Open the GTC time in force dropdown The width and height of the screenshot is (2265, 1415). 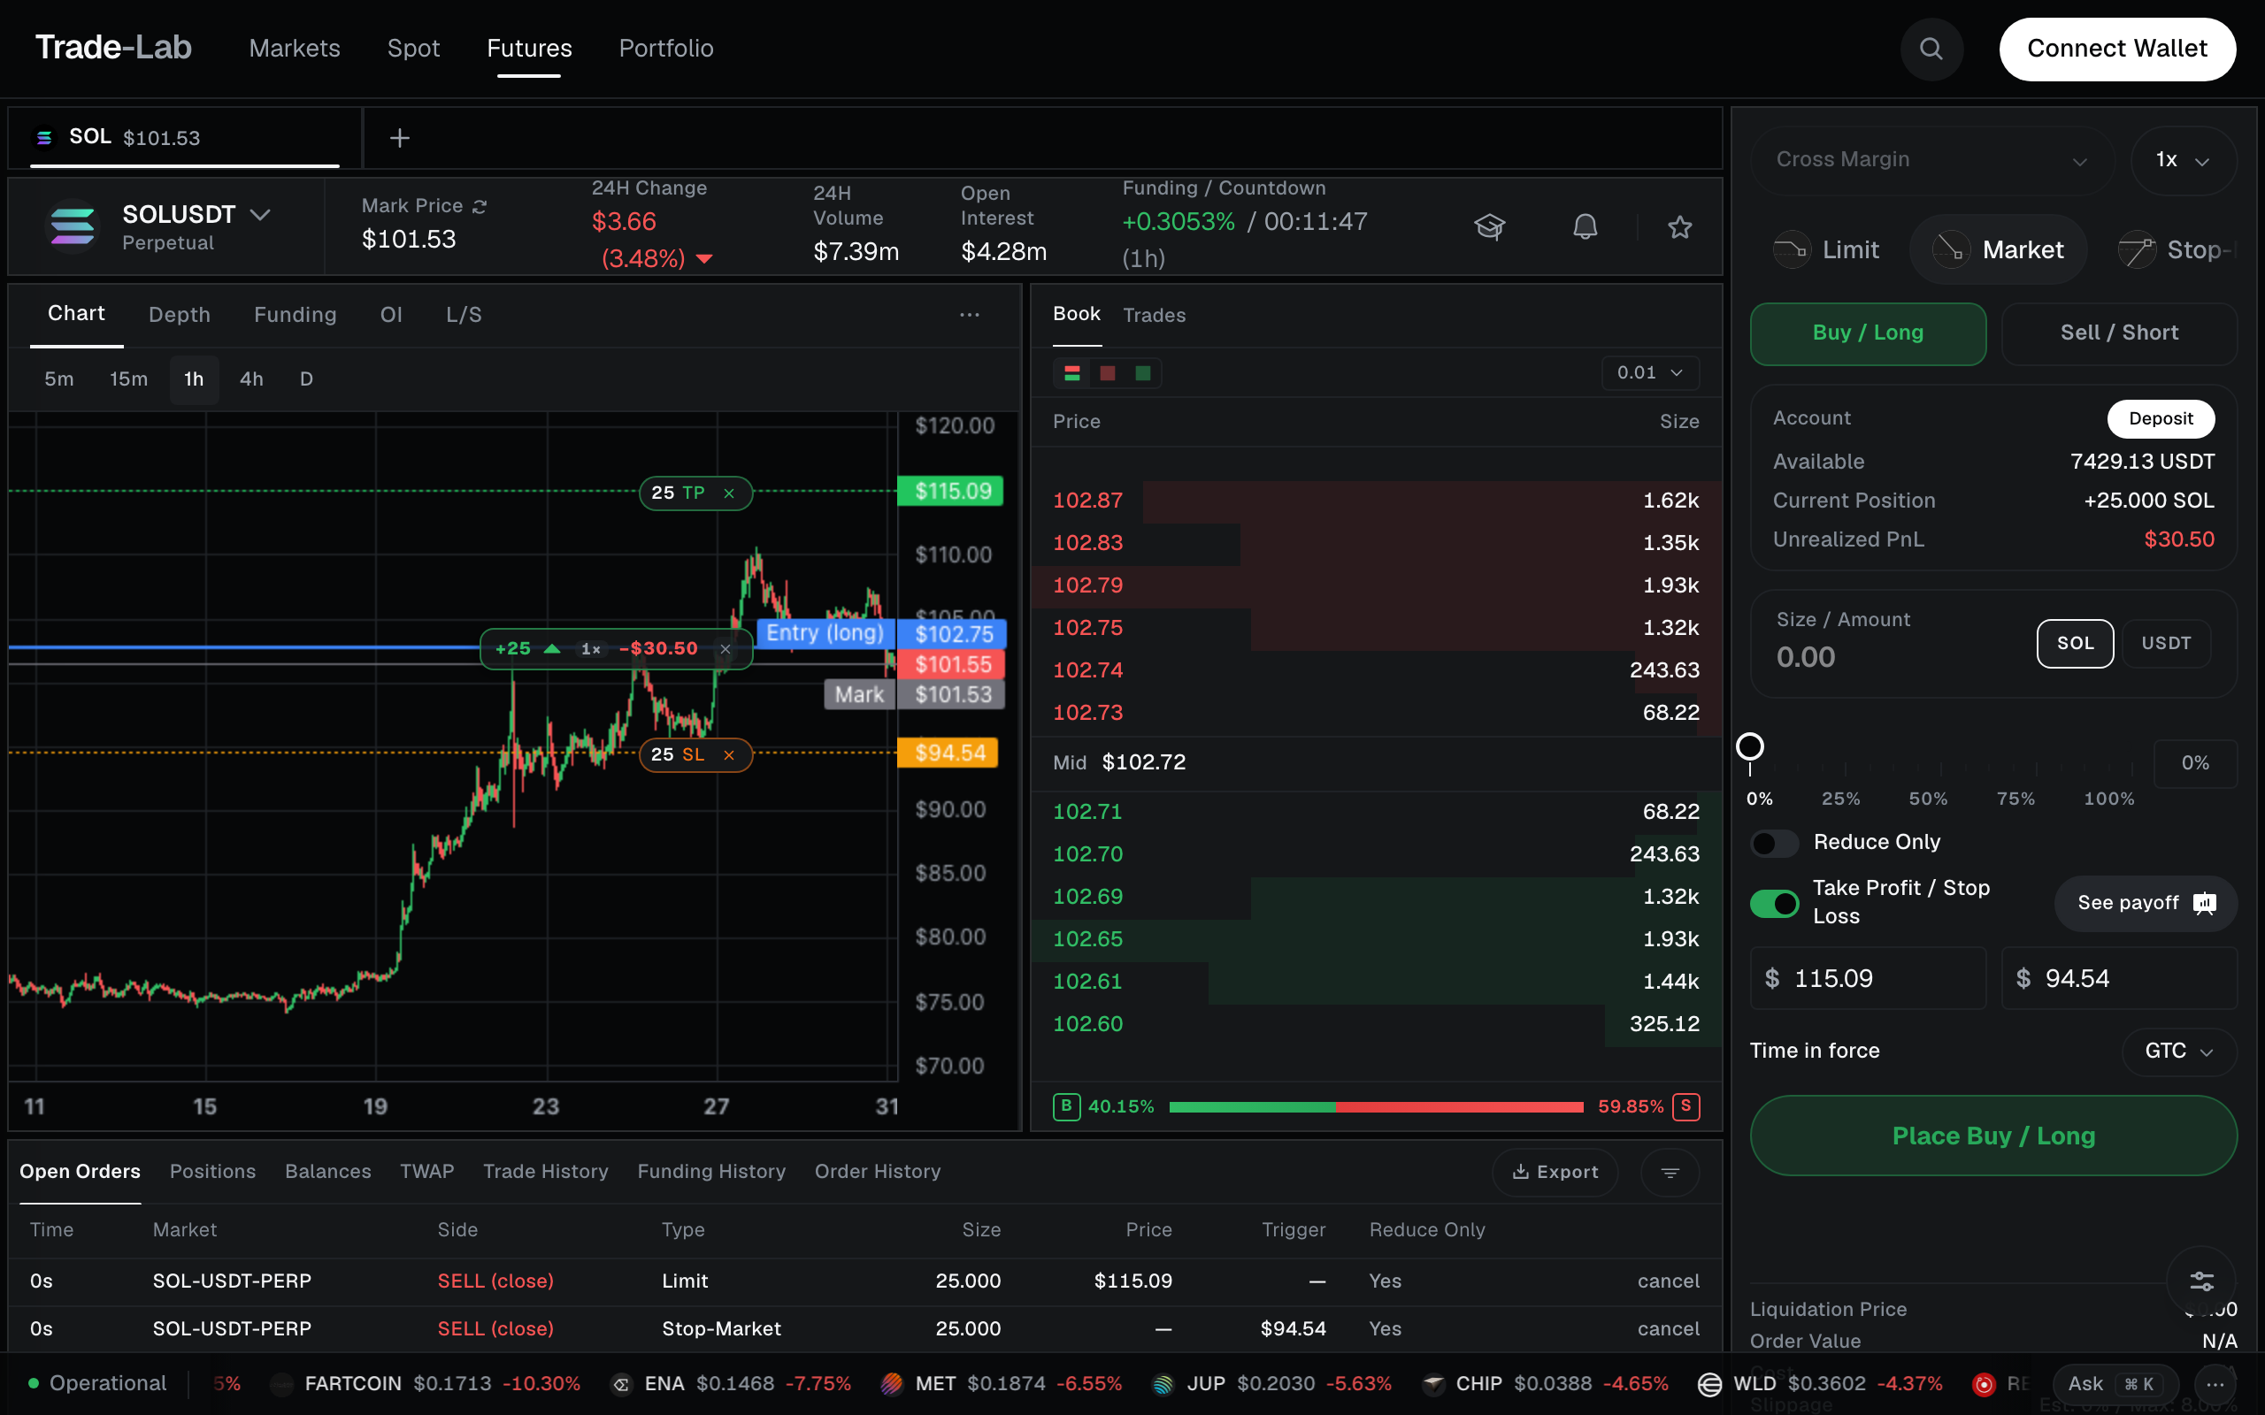coord(2178,1051)
